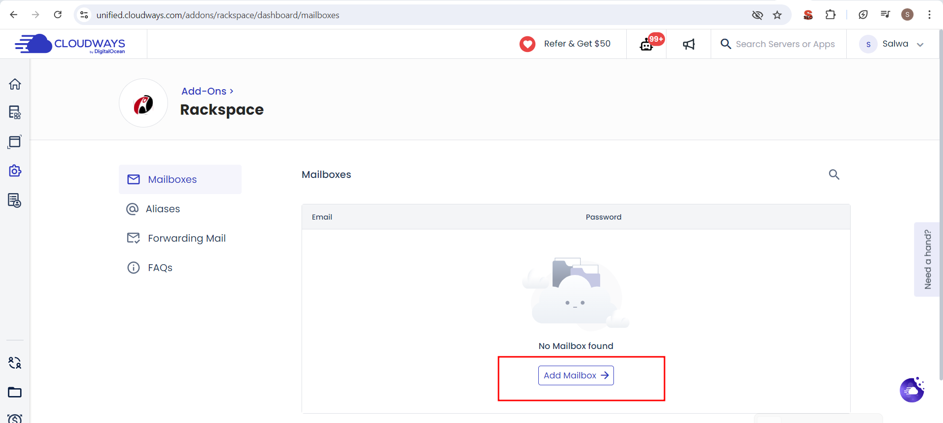
Task: Open the purple Cloudways chat assistant bubble
Action: tap(912, 390)
